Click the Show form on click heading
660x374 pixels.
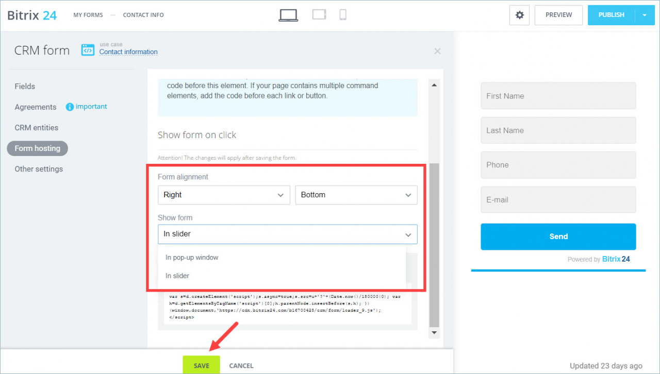[x=197, y=135]
